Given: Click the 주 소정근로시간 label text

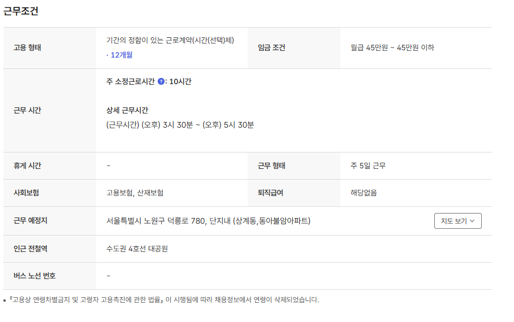Looking at the screenshot, I should coord(130,81).
